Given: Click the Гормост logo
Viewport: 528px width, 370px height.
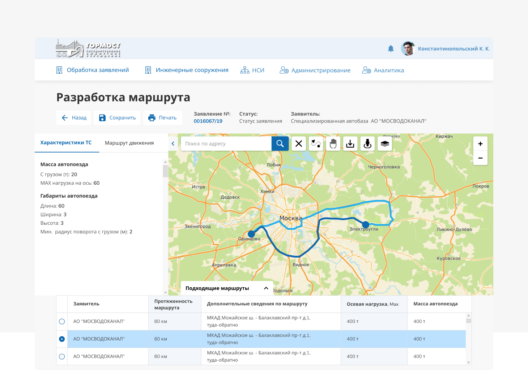Looking at the screenshot, I should [88, 49].
